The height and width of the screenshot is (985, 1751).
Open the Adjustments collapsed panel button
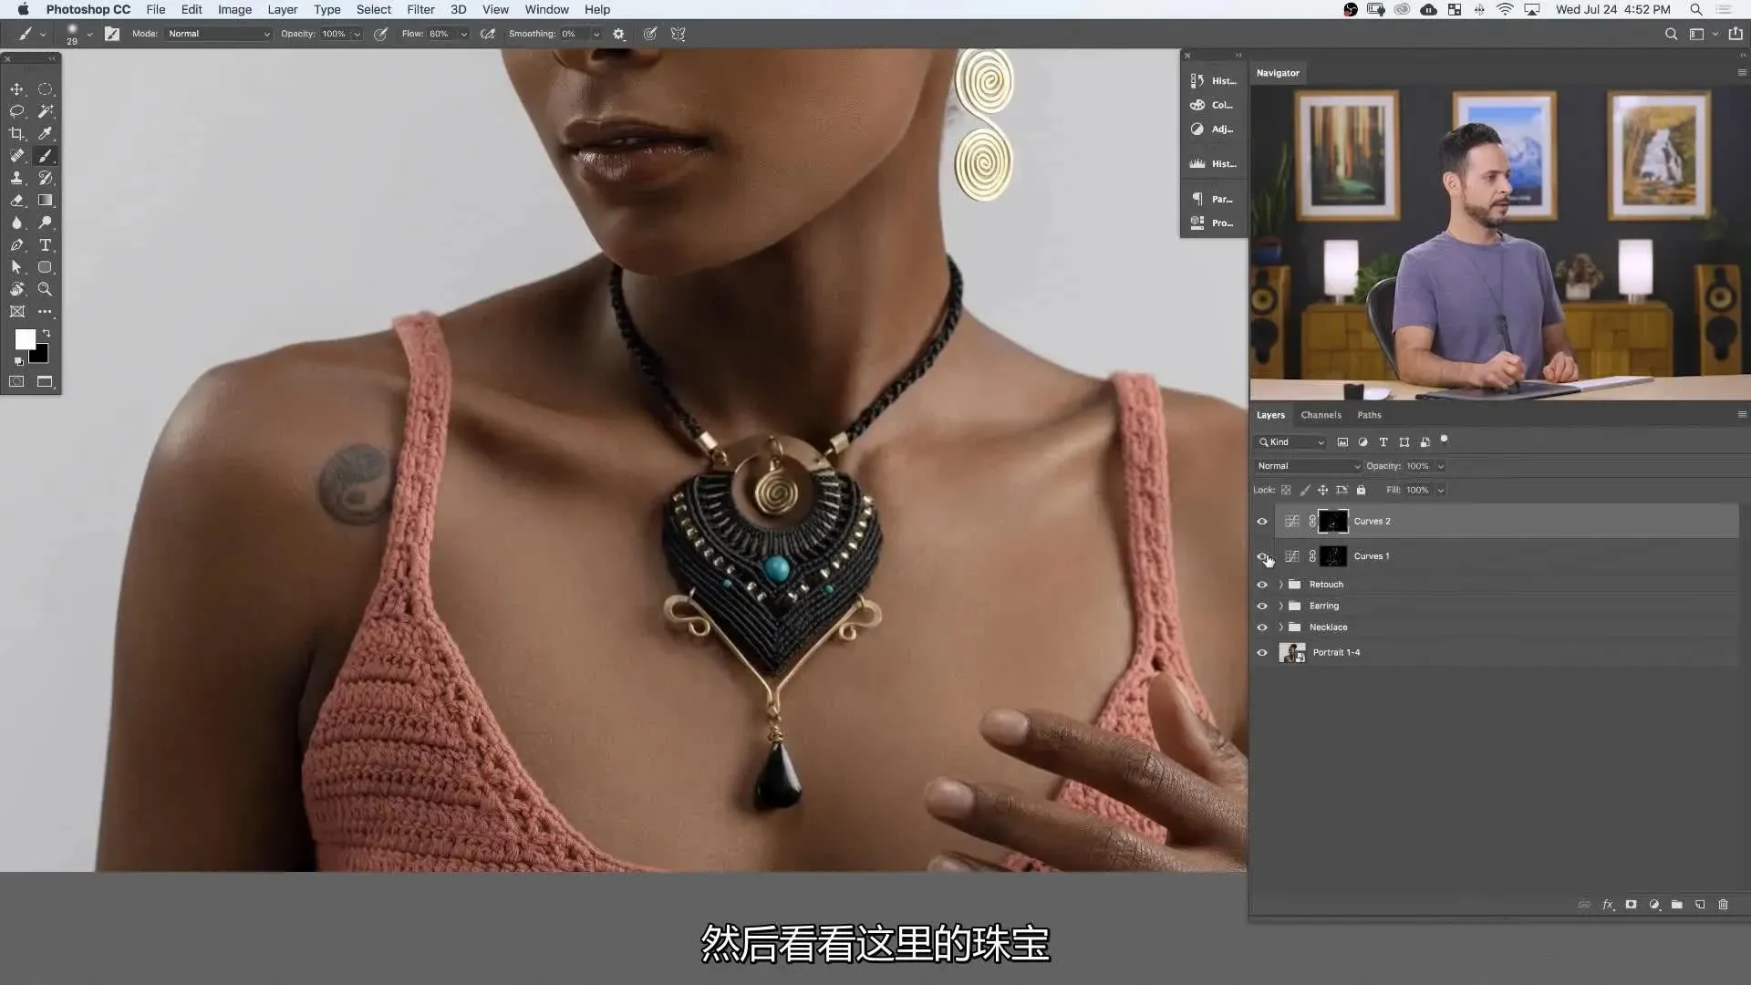(1213, 130)
